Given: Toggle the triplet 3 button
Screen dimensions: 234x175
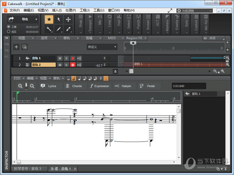Looking at the screenshot, I should tap(101, 78).
